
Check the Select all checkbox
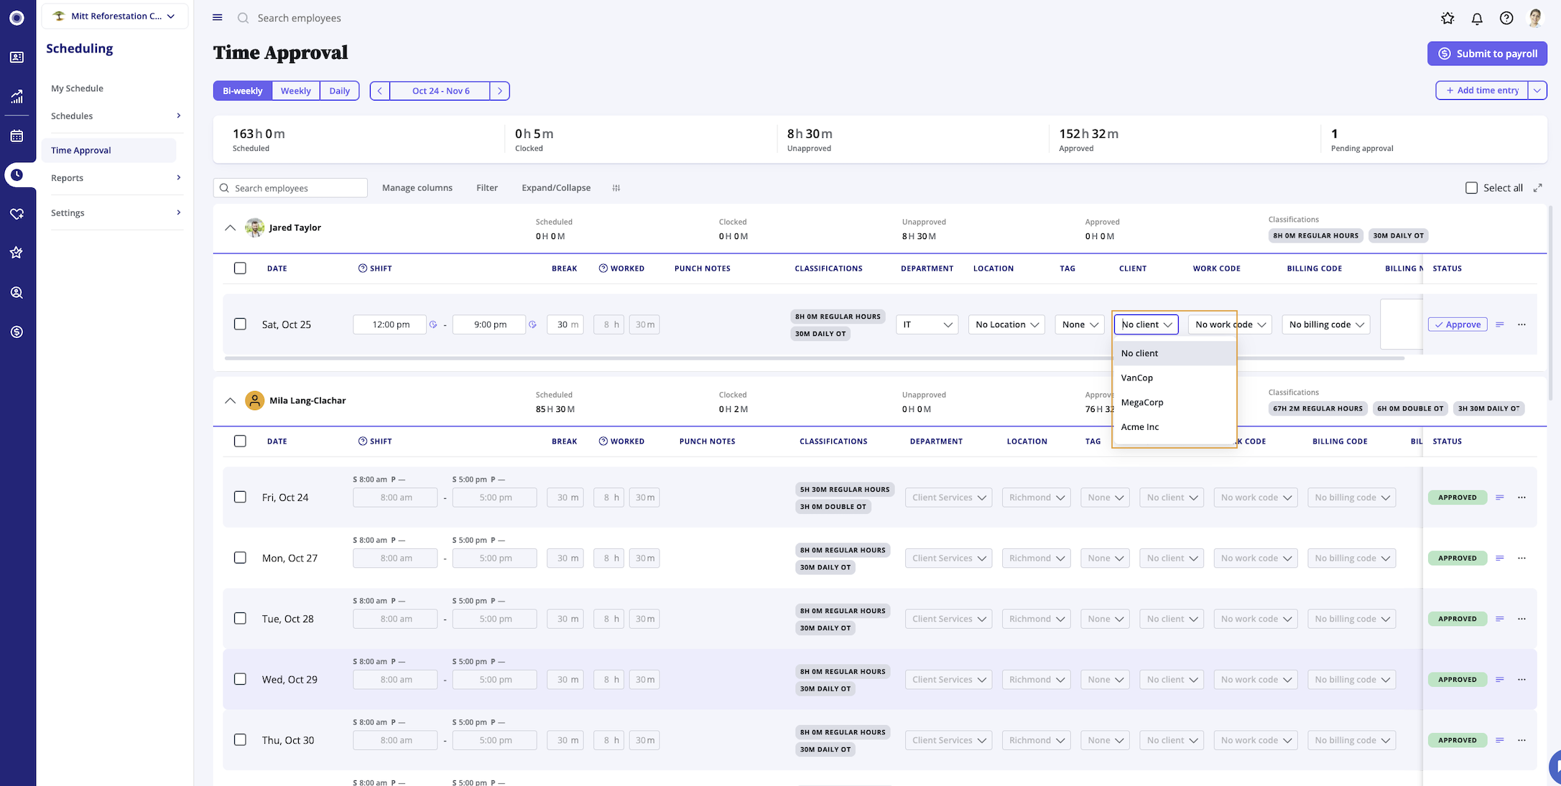click(x=1471, y=188)
